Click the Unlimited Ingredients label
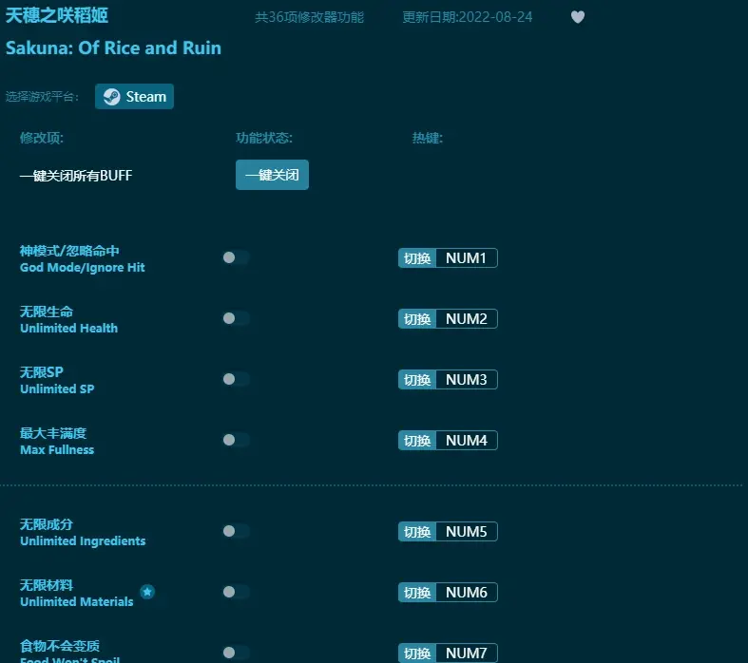 (x=83, y=541)
